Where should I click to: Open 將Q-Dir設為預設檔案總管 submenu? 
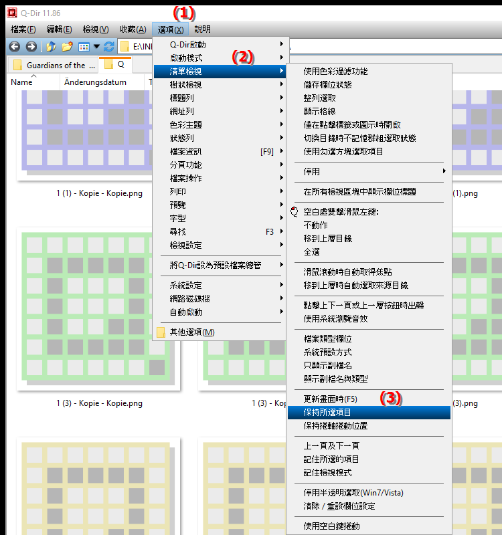[x=220, y=265]
